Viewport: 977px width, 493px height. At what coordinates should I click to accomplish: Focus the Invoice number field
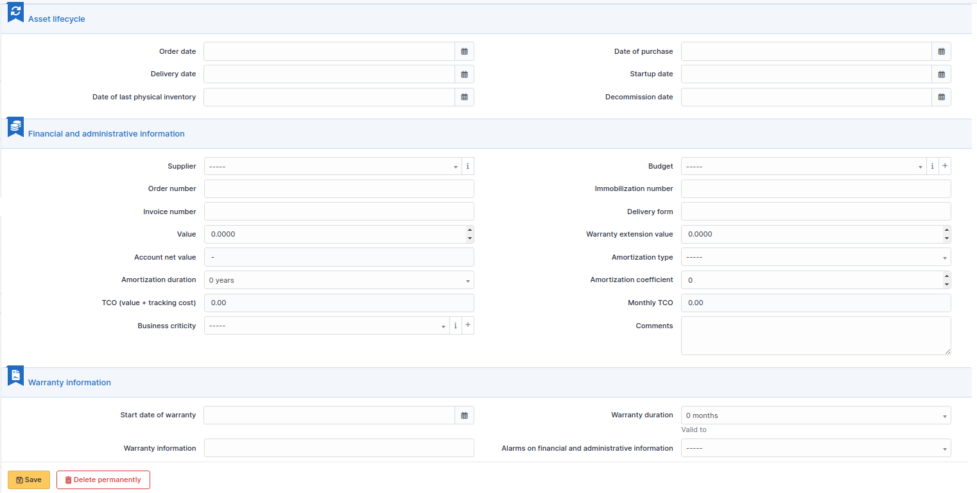point(339,212)
